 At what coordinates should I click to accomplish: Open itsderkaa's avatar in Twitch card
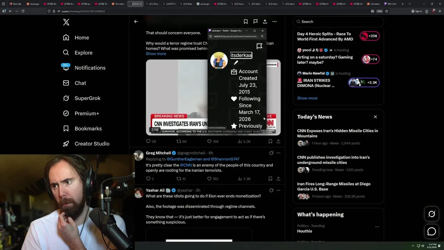(x=219, y=61)
